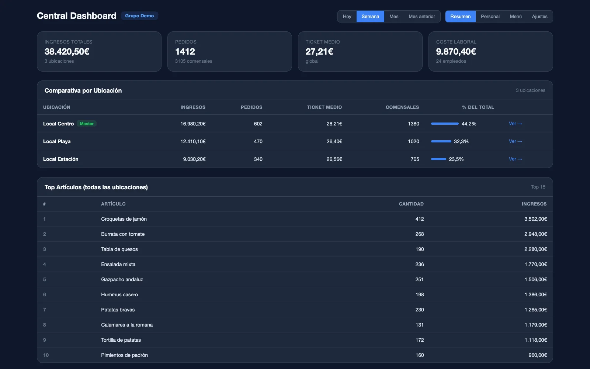The height and width of the screenshot is (369, 590).
Task: Select the Local Estación row name
Action: [x=61, y=159]
